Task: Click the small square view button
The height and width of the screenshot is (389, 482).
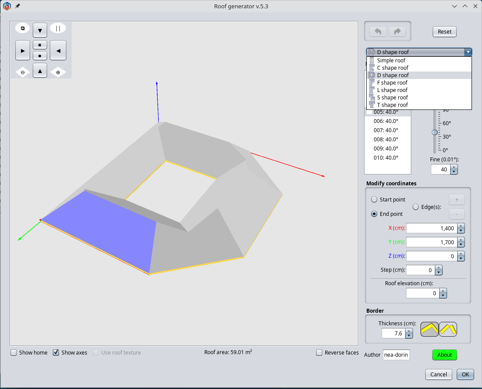Action: [x=40, y=45]
